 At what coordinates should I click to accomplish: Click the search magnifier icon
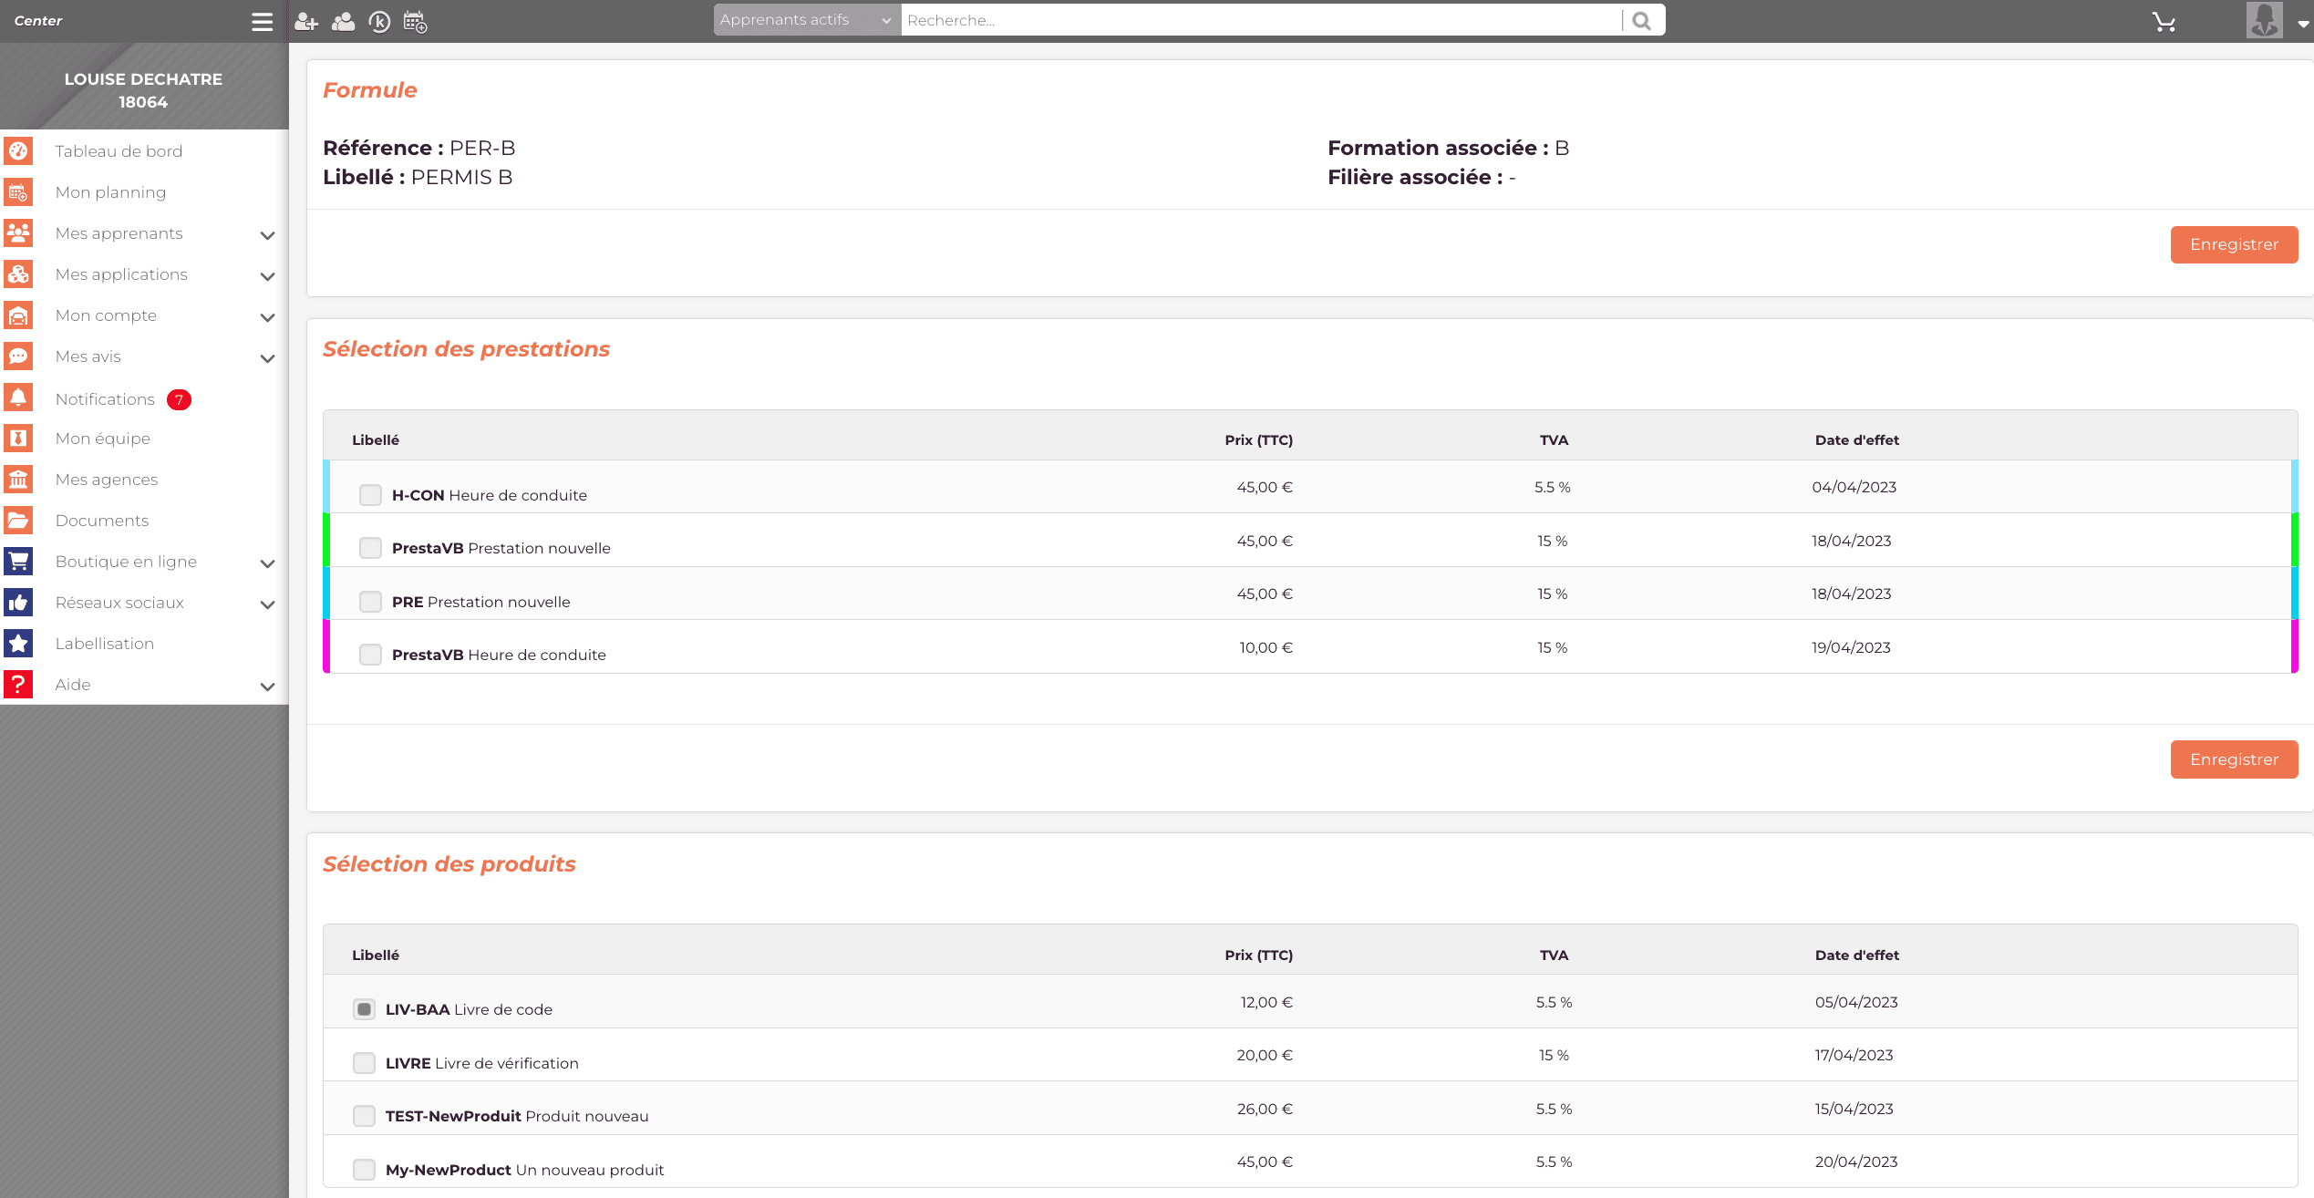(1642, 20)
